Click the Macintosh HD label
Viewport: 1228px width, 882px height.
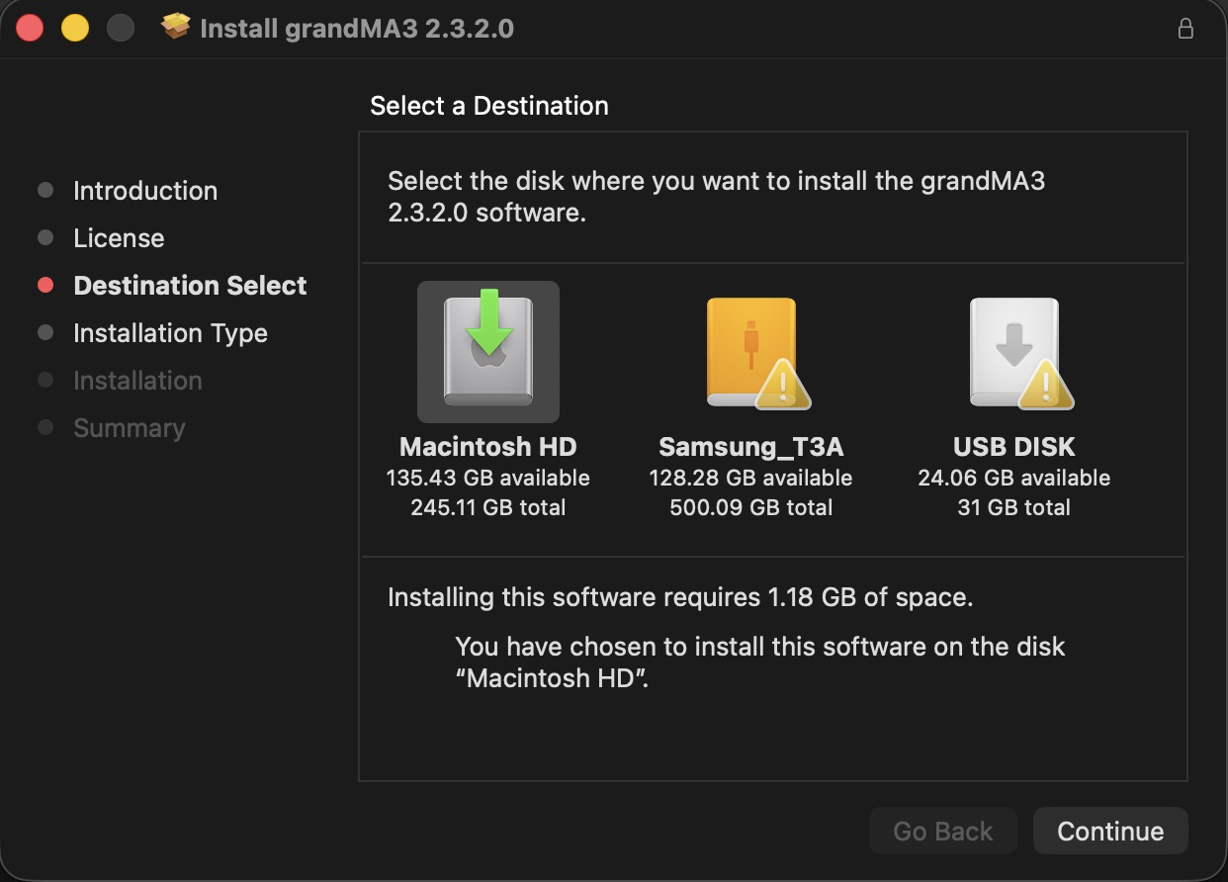click(488, 447)
